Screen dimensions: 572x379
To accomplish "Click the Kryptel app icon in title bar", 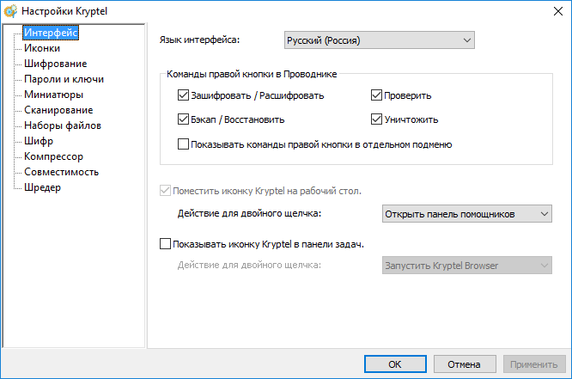I will 11,11.
